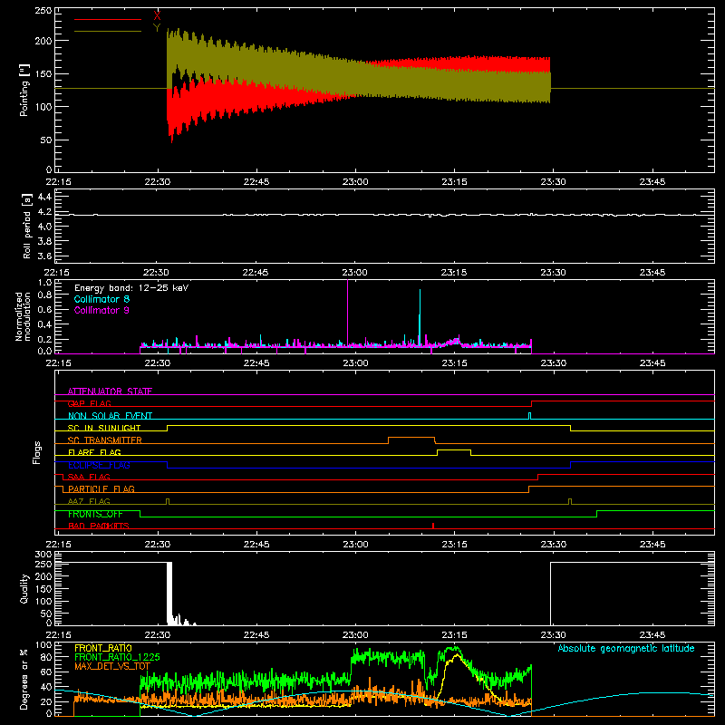
Task: Click the 'Degrees or %' axis title
Action: point(24,679)
